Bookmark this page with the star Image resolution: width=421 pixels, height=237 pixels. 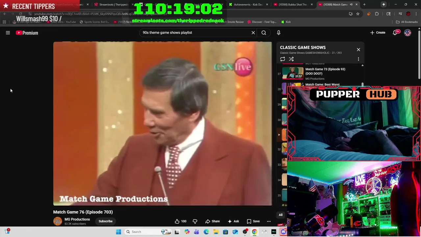click(x=358, y=14)
